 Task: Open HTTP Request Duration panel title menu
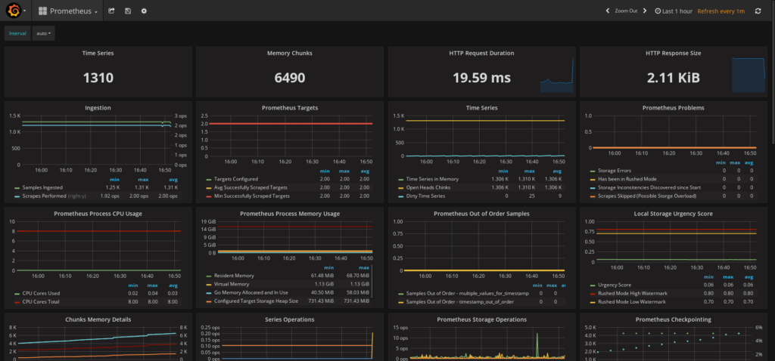click(x=481, y=53)
